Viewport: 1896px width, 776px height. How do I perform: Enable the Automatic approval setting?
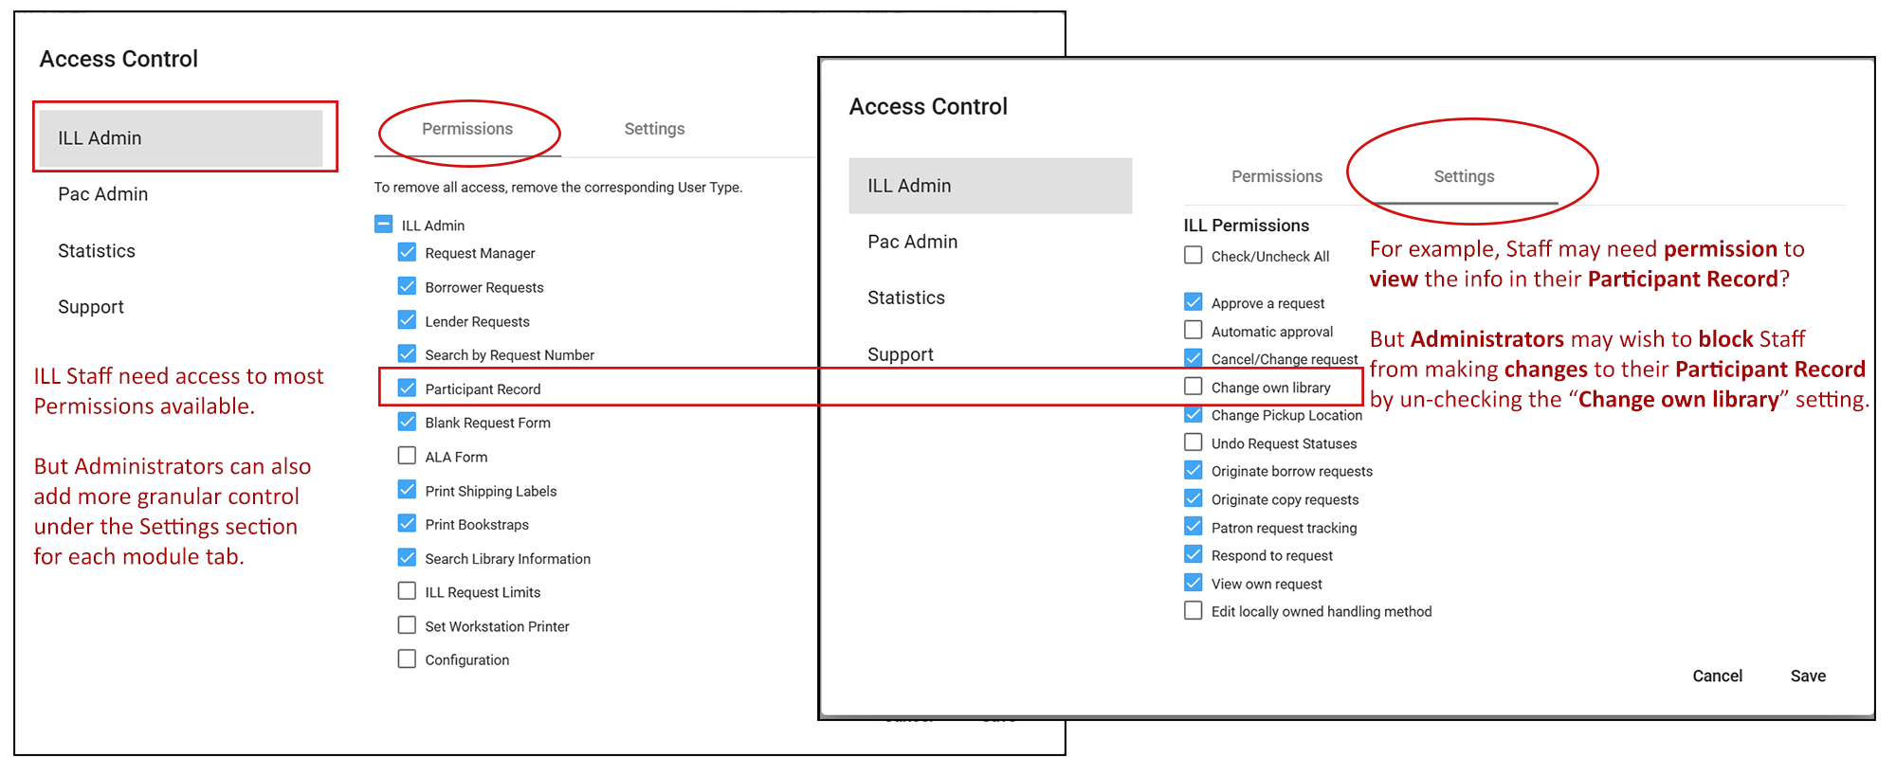(x=1194, y=331)
